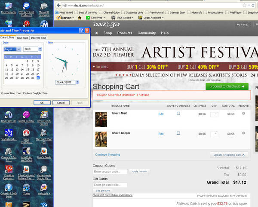Open the Norton home icon in toolbar
This screenshot has height=207, width=258.
(x=80, y=18)
